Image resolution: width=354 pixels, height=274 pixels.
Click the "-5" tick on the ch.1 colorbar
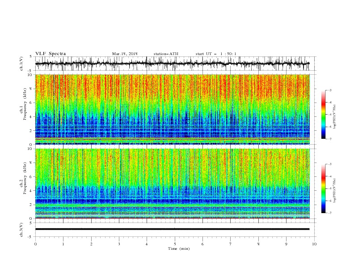pos(330,115)
